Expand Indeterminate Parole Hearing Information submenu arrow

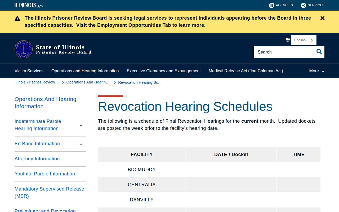[81, 125]
